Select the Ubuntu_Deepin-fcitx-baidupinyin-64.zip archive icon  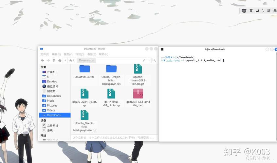(84, 115)
